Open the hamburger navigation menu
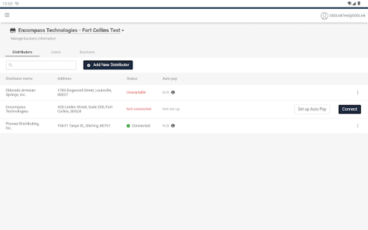Screen dimensions: 368x230 [7, 15]
